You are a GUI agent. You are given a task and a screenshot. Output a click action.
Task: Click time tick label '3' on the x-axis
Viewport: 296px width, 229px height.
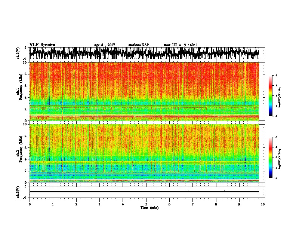99,204
